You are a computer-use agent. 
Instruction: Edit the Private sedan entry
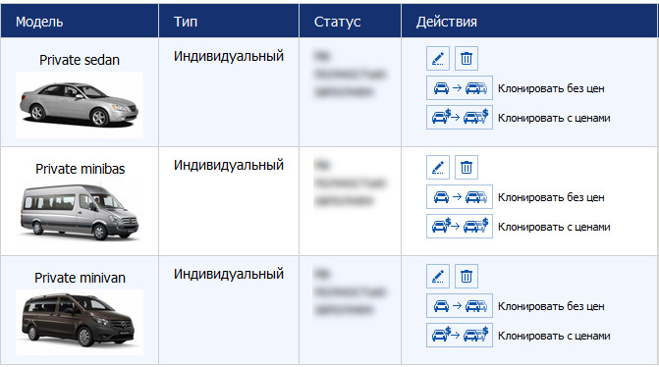click(x=437, y=58)
